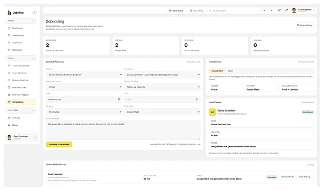The height and width of the screenshot is (191, 324).
Task: Click the Scheduling calendar icon in sidebar
Action: [x=9, y=102]
